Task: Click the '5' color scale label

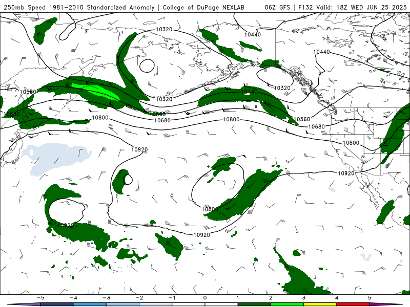Action: tap(370, 298)
